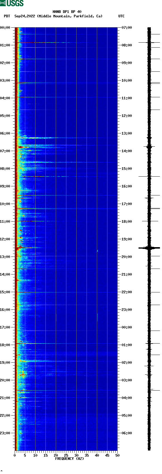Click the 00:00 PDT time label
Viewport: 162px width, 474px height.
tap(5, 28)
